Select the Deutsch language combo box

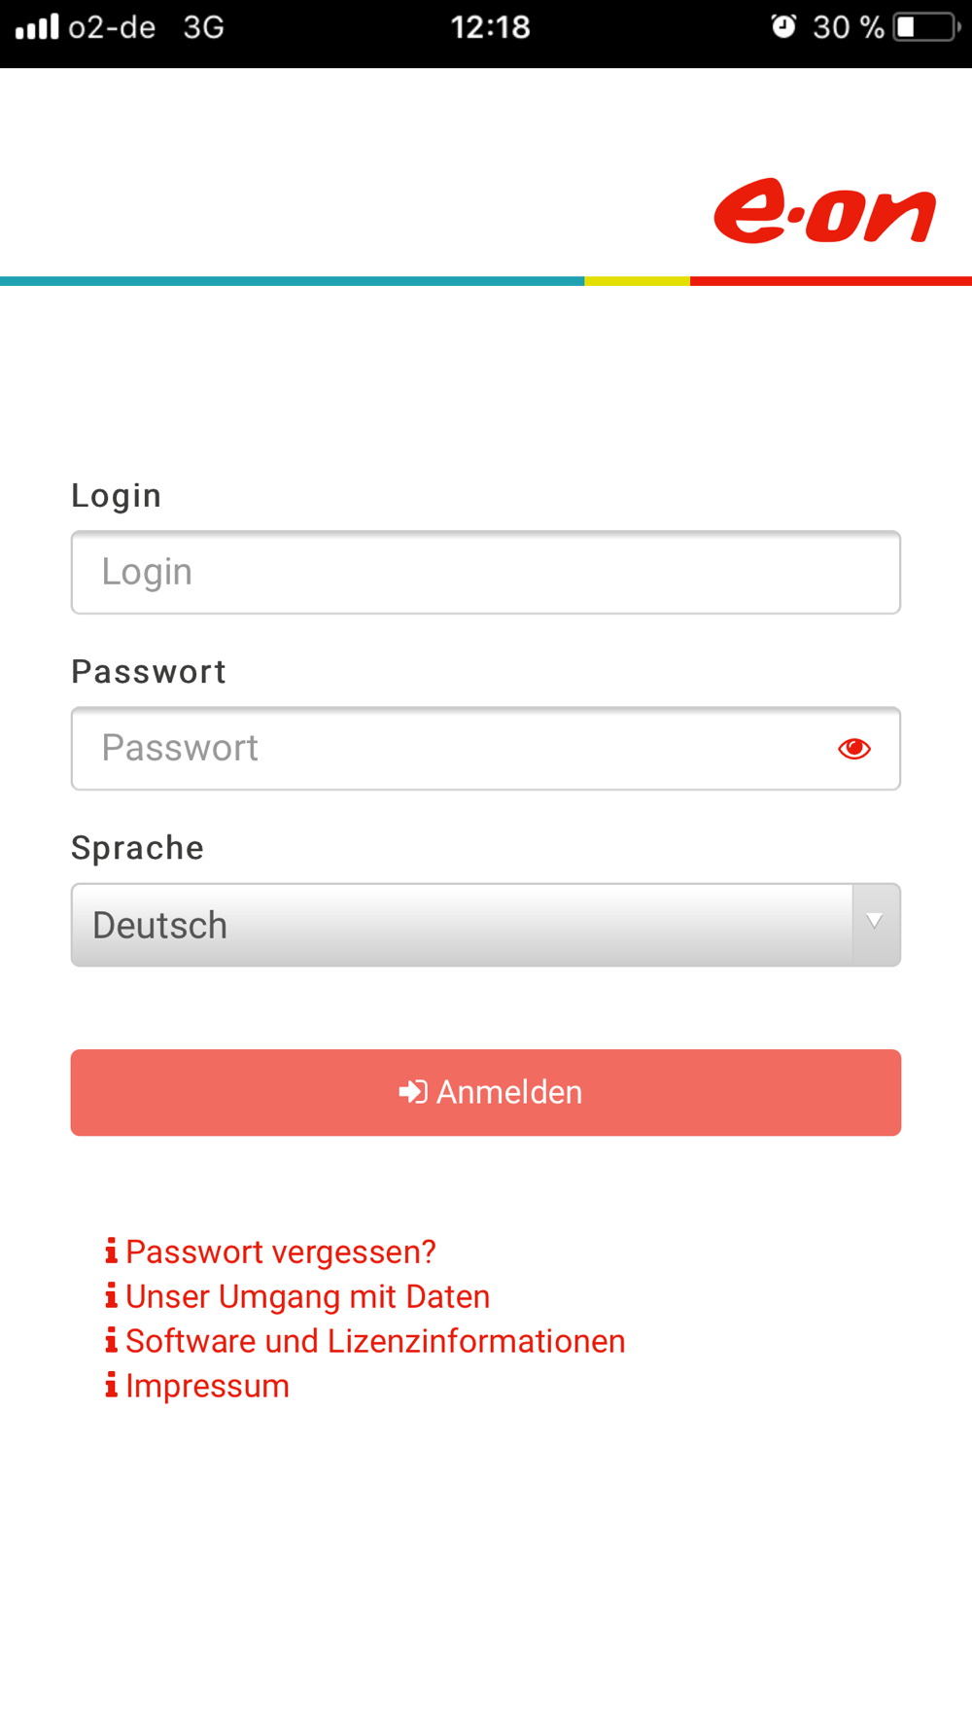tap(486, 925)
